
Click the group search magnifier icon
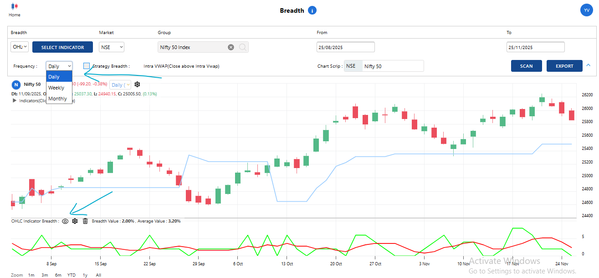click(x=242, y=47)
